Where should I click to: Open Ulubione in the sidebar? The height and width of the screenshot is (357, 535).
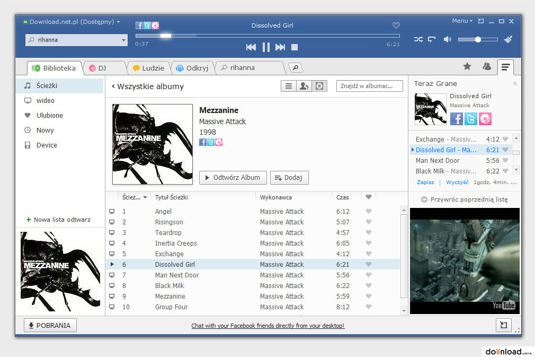pos(60,116)
